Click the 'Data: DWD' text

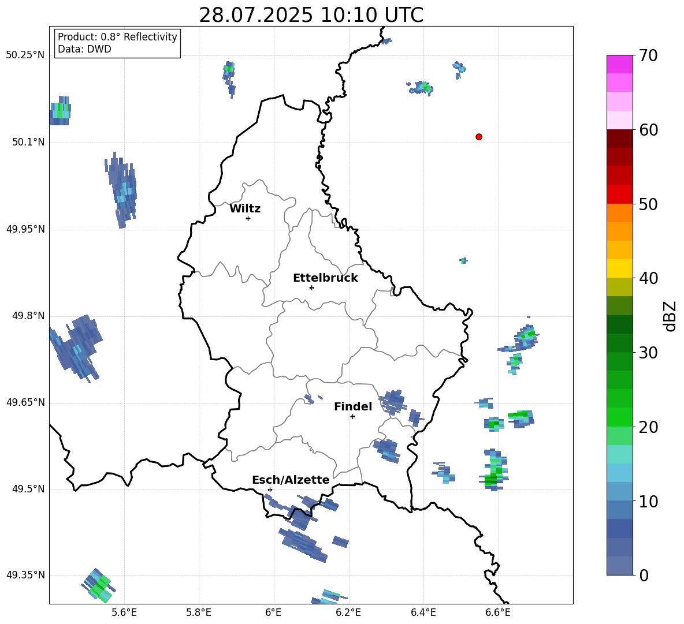point(84,49)
